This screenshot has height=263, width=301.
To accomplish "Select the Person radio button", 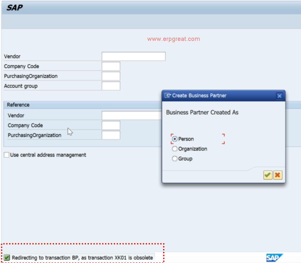I will (x=175, y=139).
